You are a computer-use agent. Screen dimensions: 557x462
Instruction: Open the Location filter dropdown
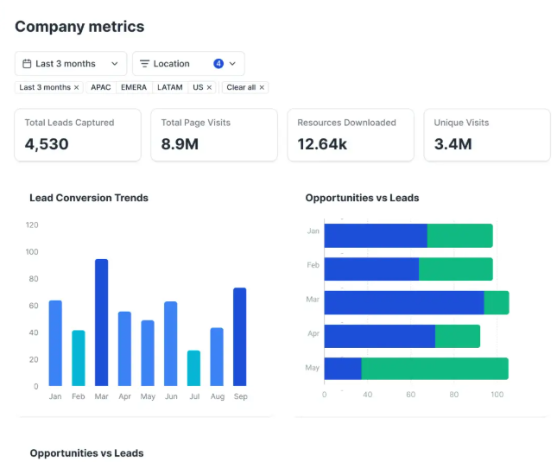point(188,64)
